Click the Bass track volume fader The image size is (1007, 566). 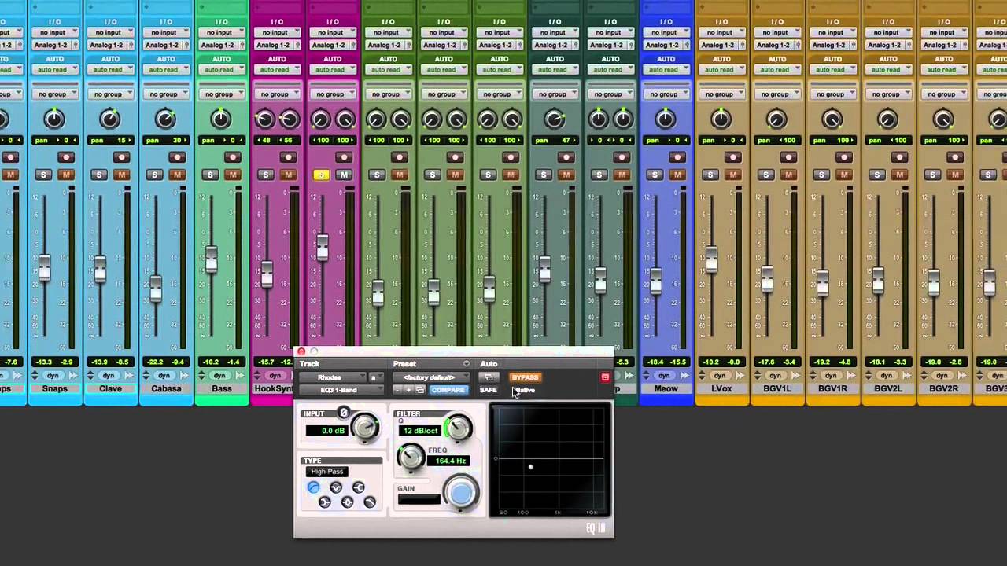[x=210, y=259]
